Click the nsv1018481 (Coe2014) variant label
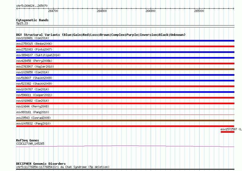The image size is (242, 171). point(33,38)
